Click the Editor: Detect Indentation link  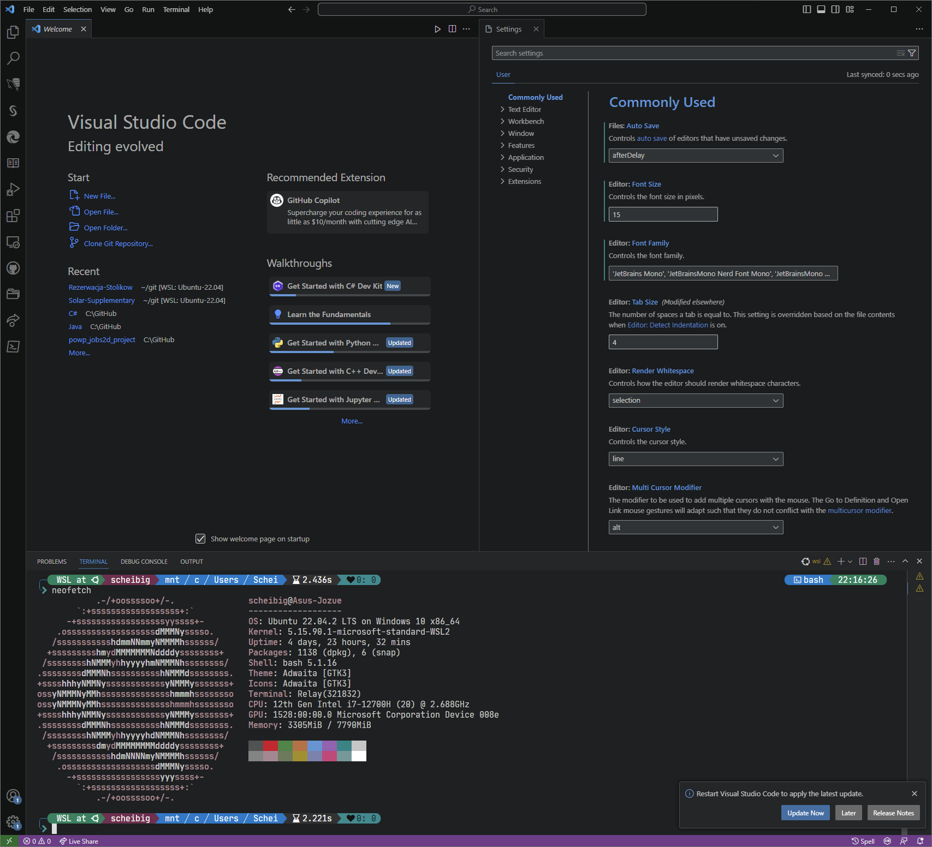pos(668,325)
